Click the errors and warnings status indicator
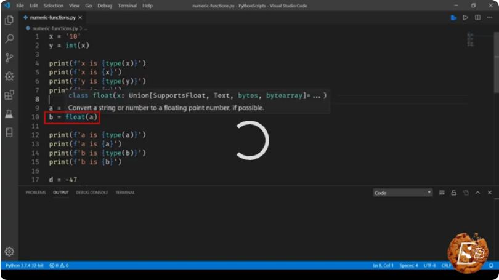499x280 pixels. 59,265
